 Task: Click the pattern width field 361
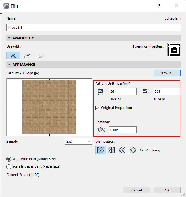[x=123, y=91]
